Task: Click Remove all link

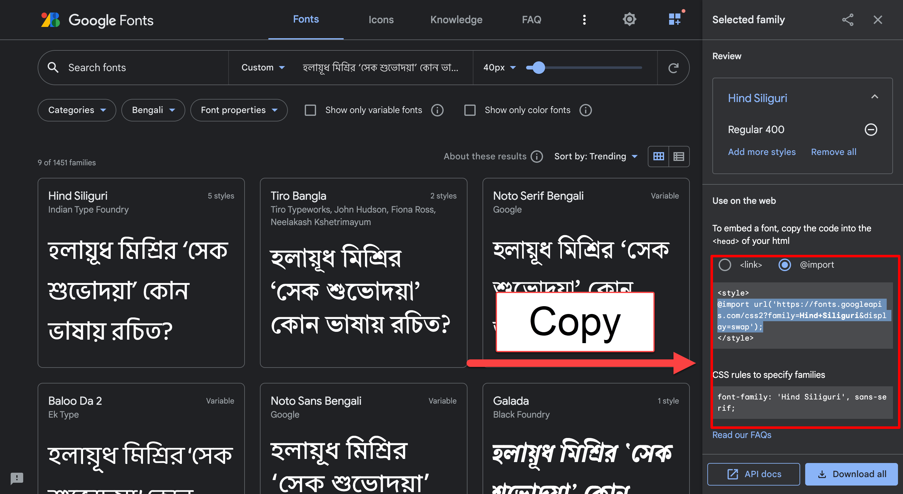Action: [834, 152]
